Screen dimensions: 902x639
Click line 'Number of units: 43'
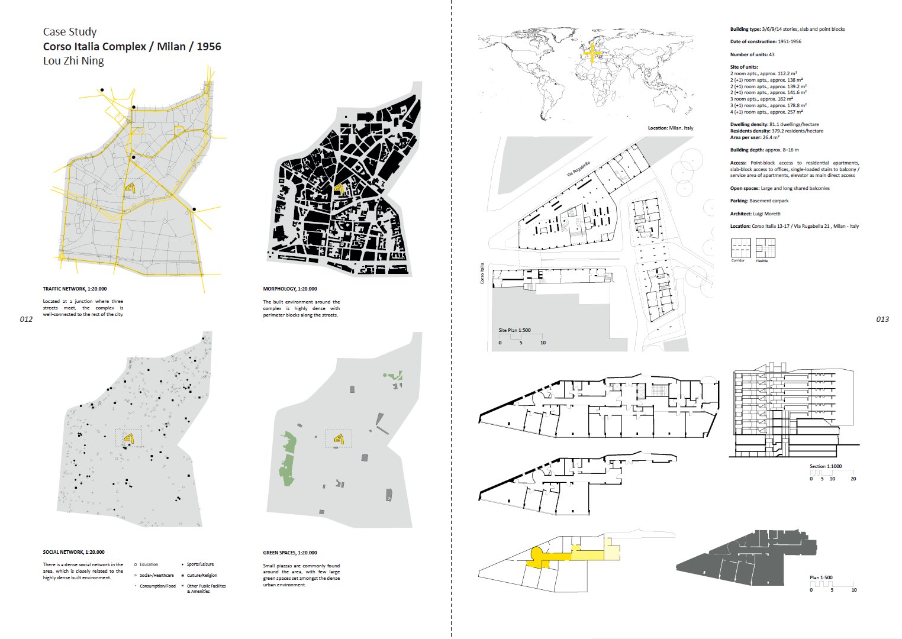coord(752,54)
